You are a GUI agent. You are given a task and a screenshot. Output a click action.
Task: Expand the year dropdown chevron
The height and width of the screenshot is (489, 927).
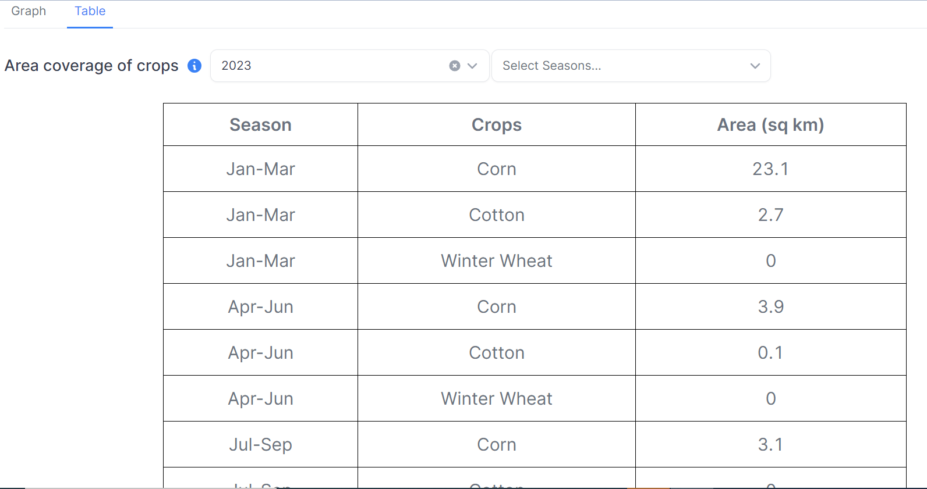coord(472,66)
